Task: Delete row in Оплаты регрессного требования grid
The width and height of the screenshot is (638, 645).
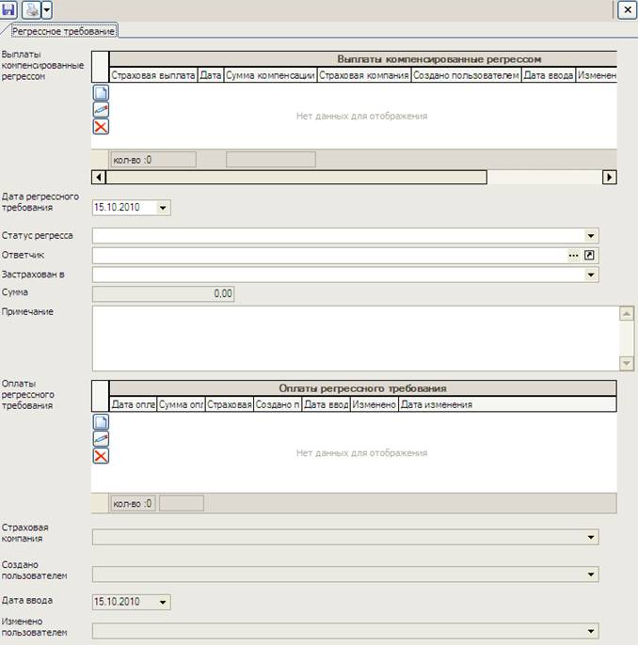Action: coord(101,456)
